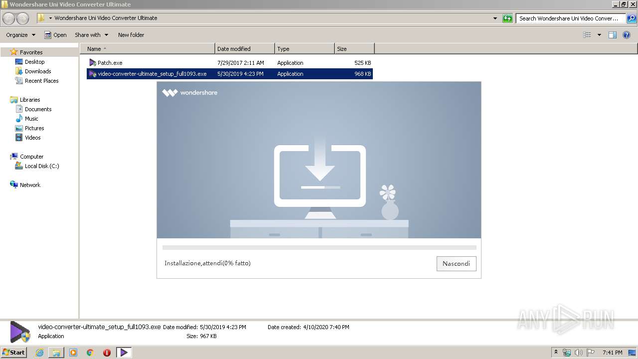
Task: Select Libraries in navigation pane
Action: pyautogui.click(x=30, y=100)
